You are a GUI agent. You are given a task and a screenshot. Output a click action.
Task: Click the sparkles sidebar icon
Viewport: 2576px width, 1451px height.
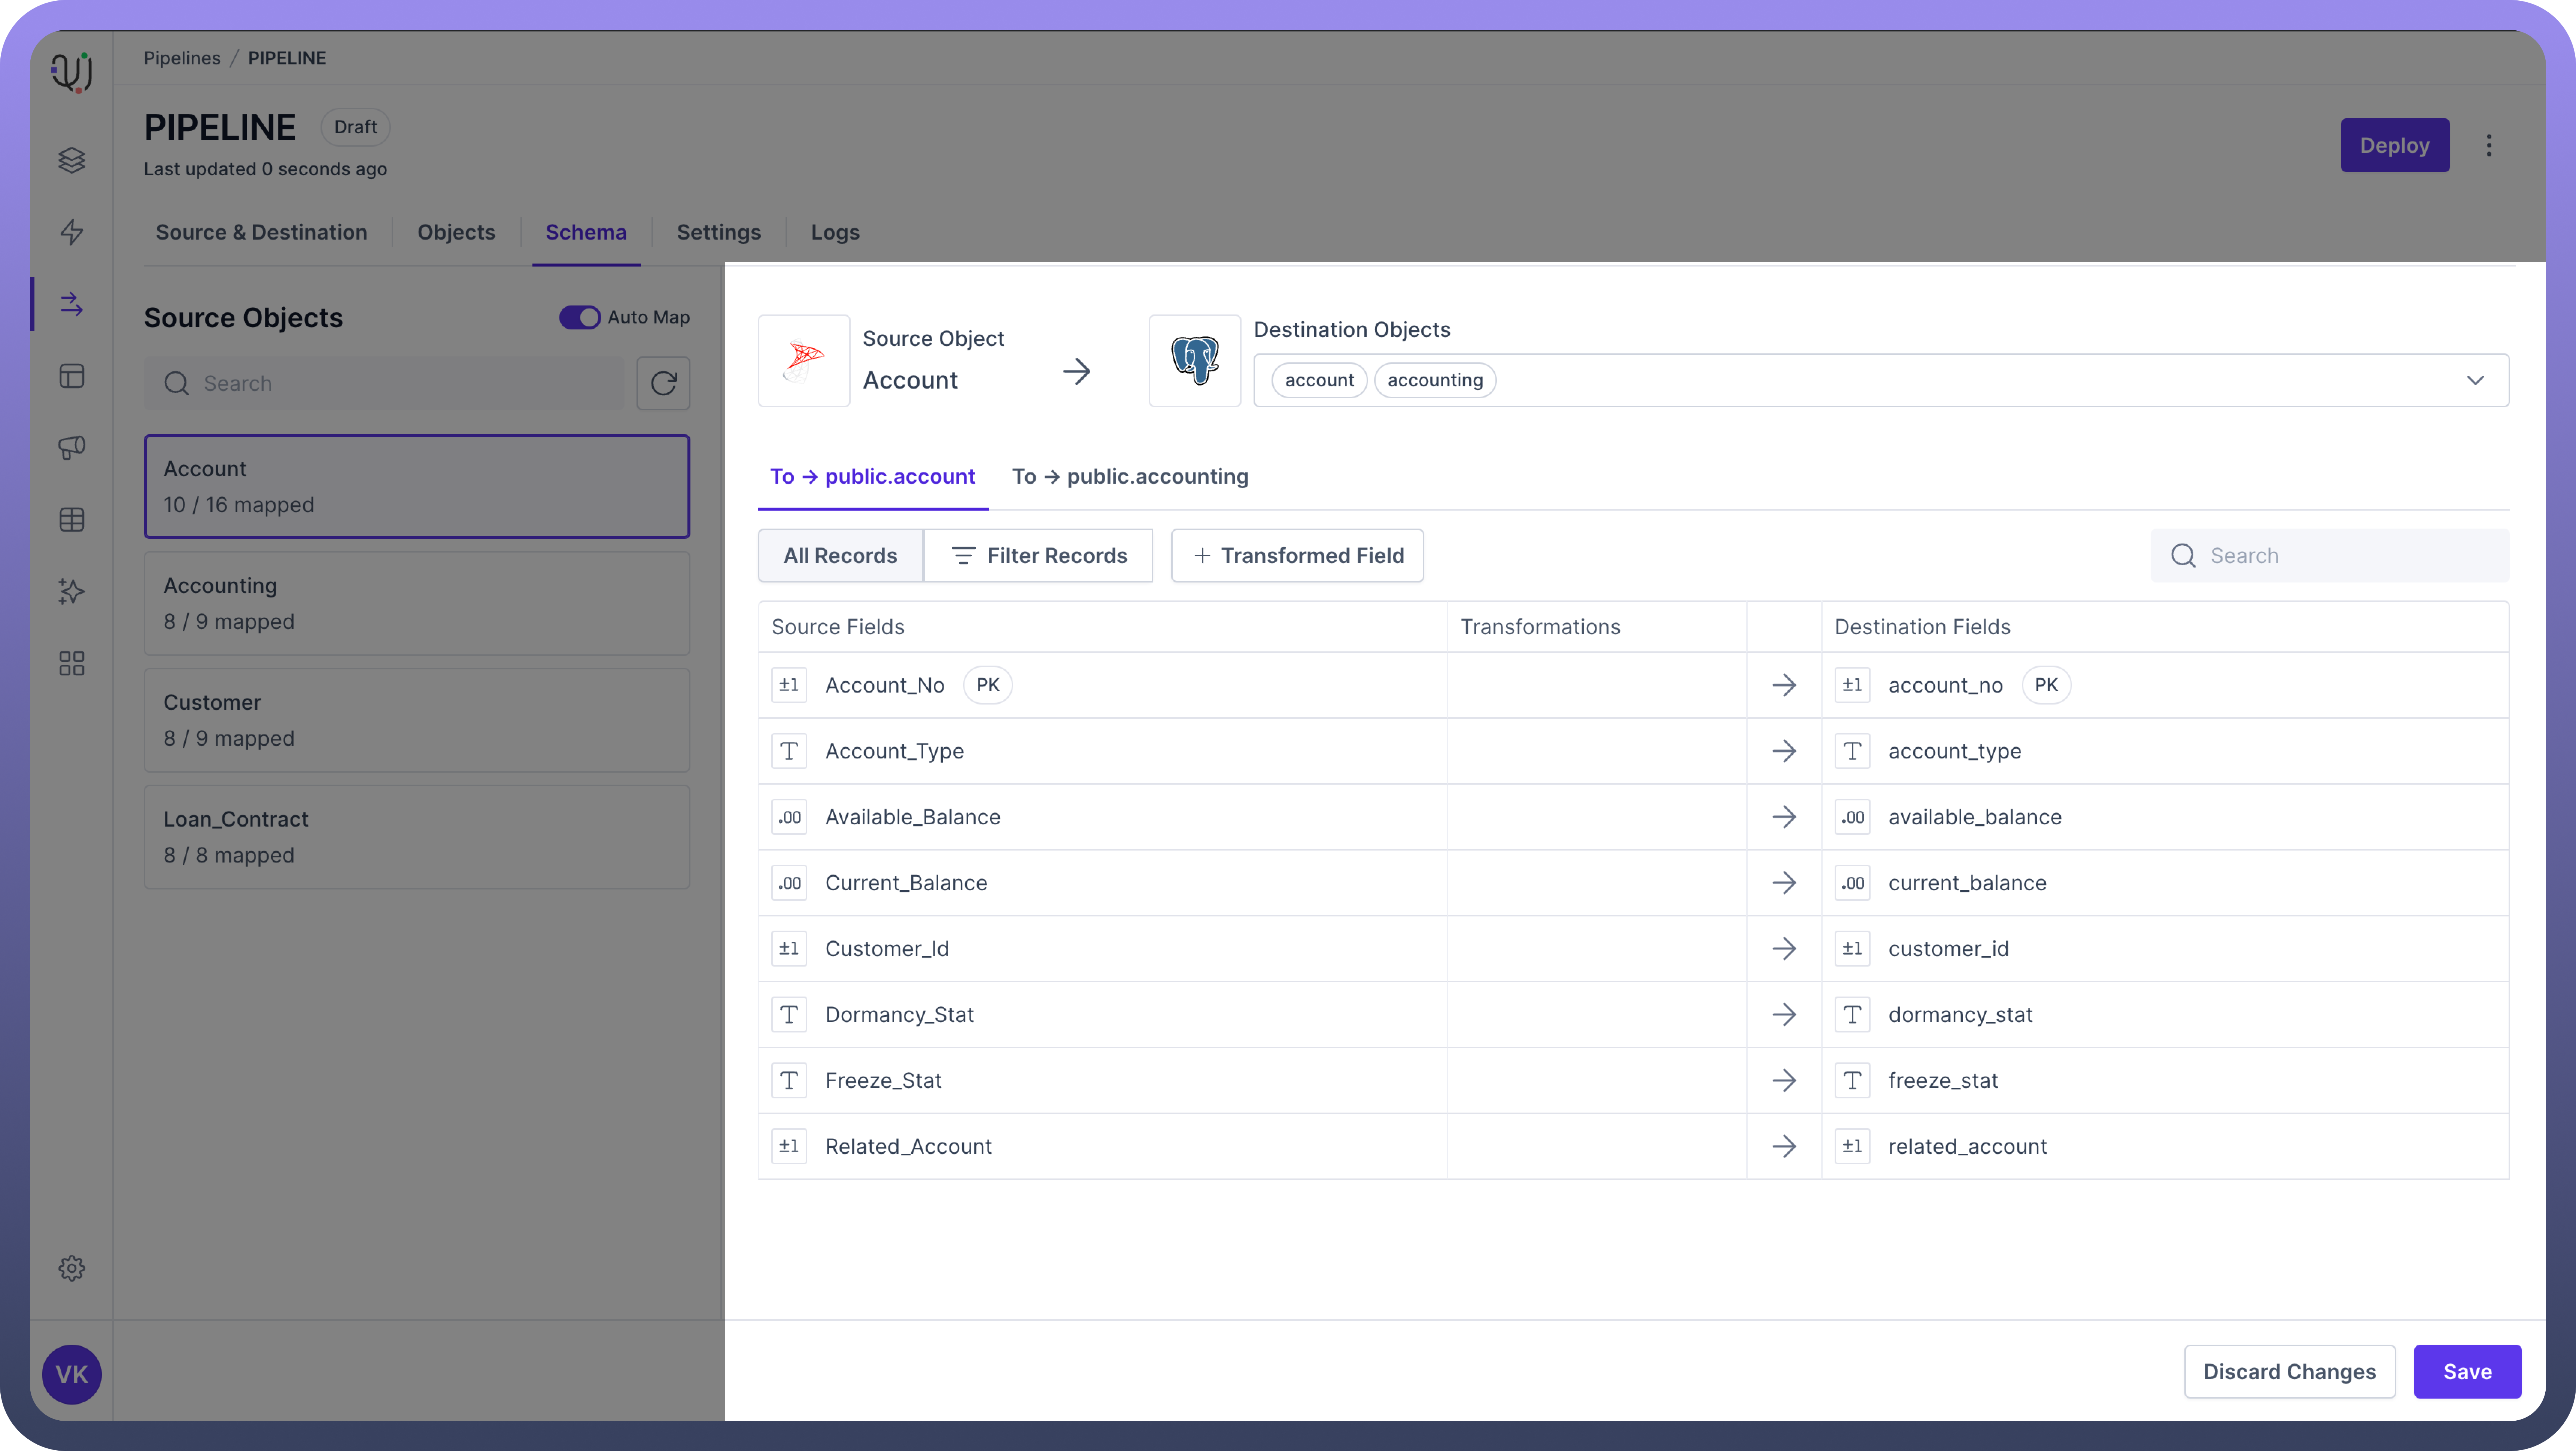click(x=71, y=591)
